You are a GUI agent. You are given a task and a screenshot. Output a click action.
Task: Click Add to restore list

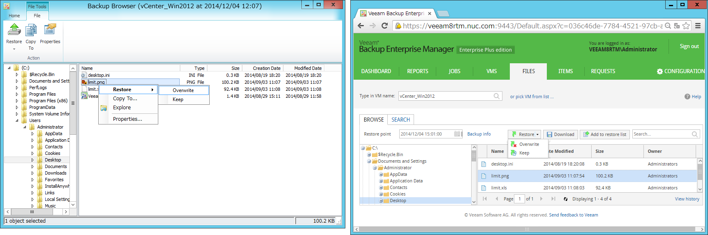click(605, 134)
